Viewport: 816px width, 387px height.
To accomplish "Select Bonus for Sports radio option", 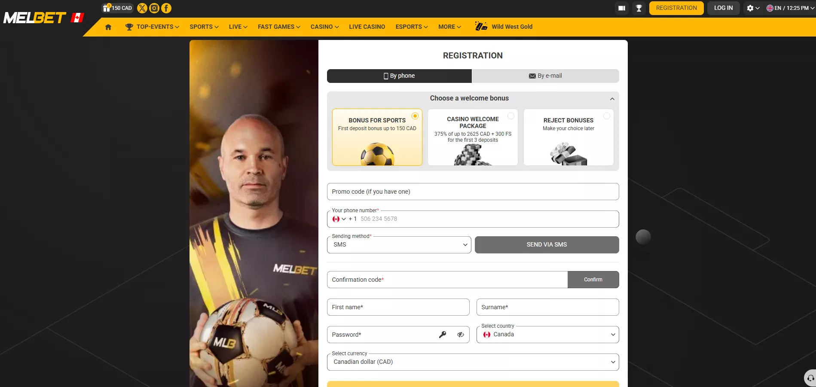I will [415, 116].
